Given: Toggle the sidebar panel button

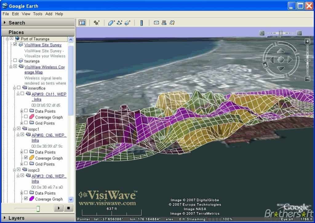Looking at the screenshot, I should click(82, 23).
